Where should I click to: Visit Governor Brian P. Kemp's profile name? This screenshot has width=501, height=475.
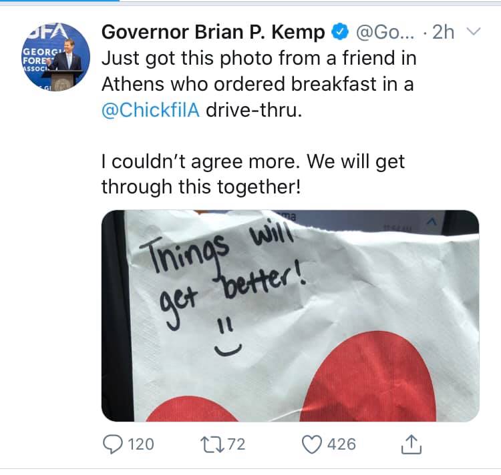click(x=213, y=32)
